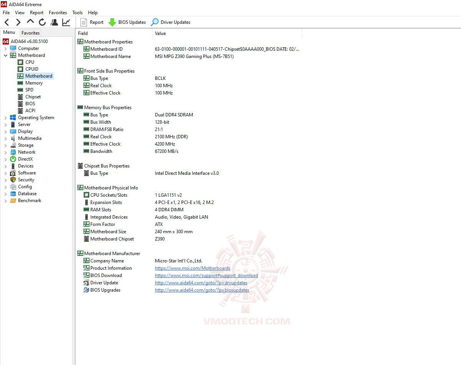
Task: Expand the Server tree node
Action: click(6, 124)
